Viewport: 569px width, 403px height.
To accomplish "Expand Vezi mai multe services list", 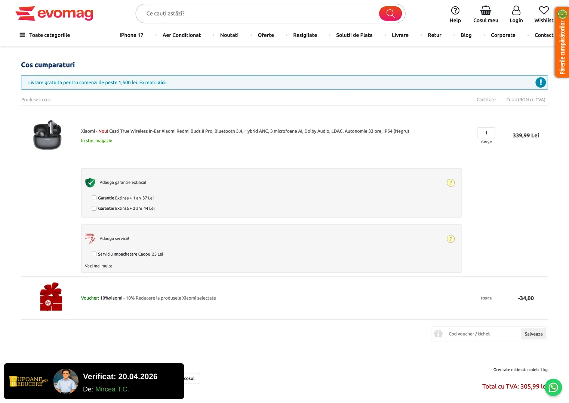I will (99, 266).
